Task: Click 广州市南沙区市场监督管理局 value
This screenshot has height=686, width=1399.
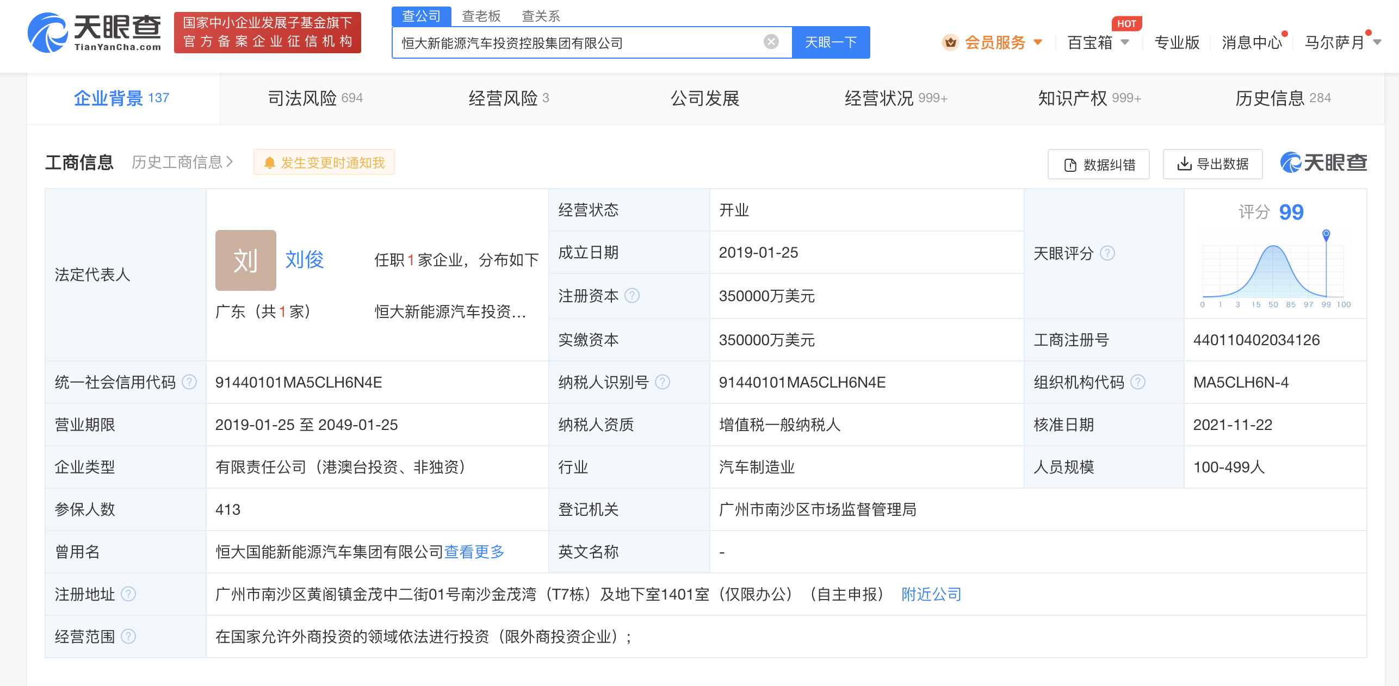Action: coord(818,509)
